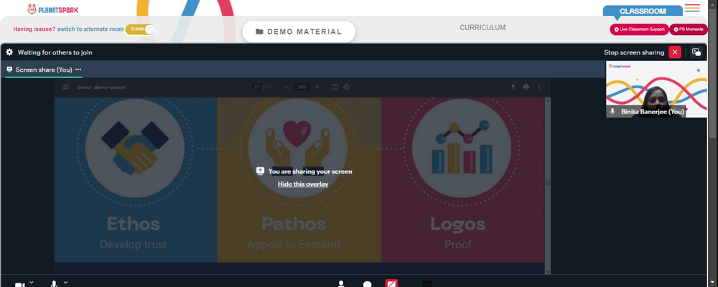Click the PS Moments button
Viewport: 718px width, 287px height.
point(689,29)
